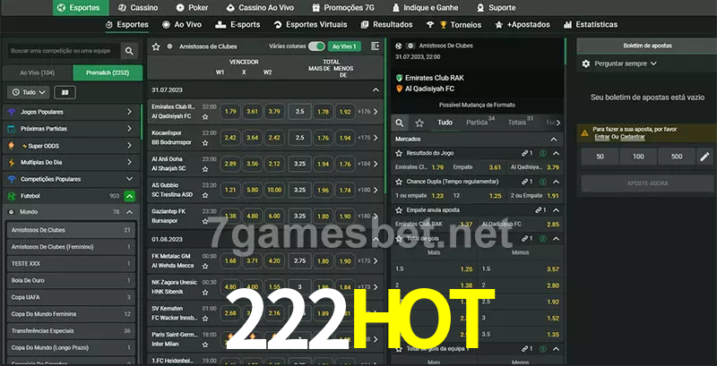Screen dimensions: 717x366
Task: Open +176 more markets for Emirates match
Action: tap(368, 112)
